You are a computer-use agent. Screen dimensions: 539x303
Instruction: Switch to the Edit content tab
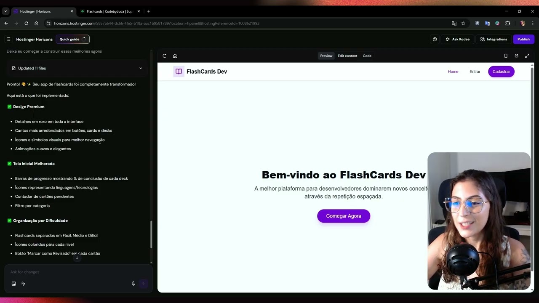347,56
